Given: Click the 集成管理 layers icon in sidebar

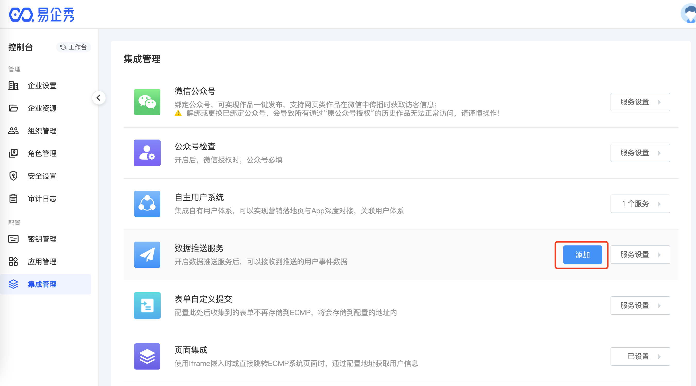Looking at the screenshot, I should point(13,284).
